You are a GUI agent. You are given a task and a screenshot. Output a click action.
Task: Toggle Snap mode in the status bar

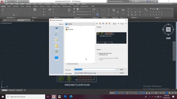point(119,93)
